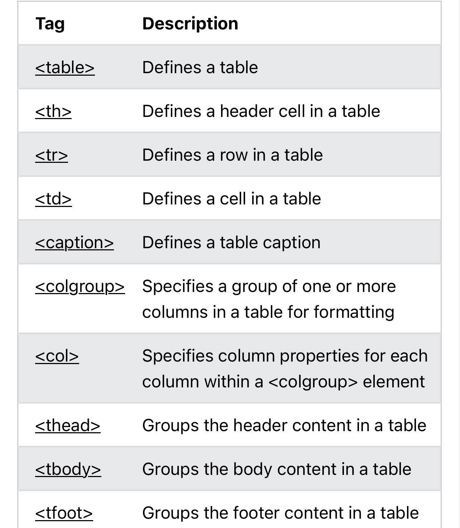Click the Description column header
The image size is (460, 528).
[190, 24]
